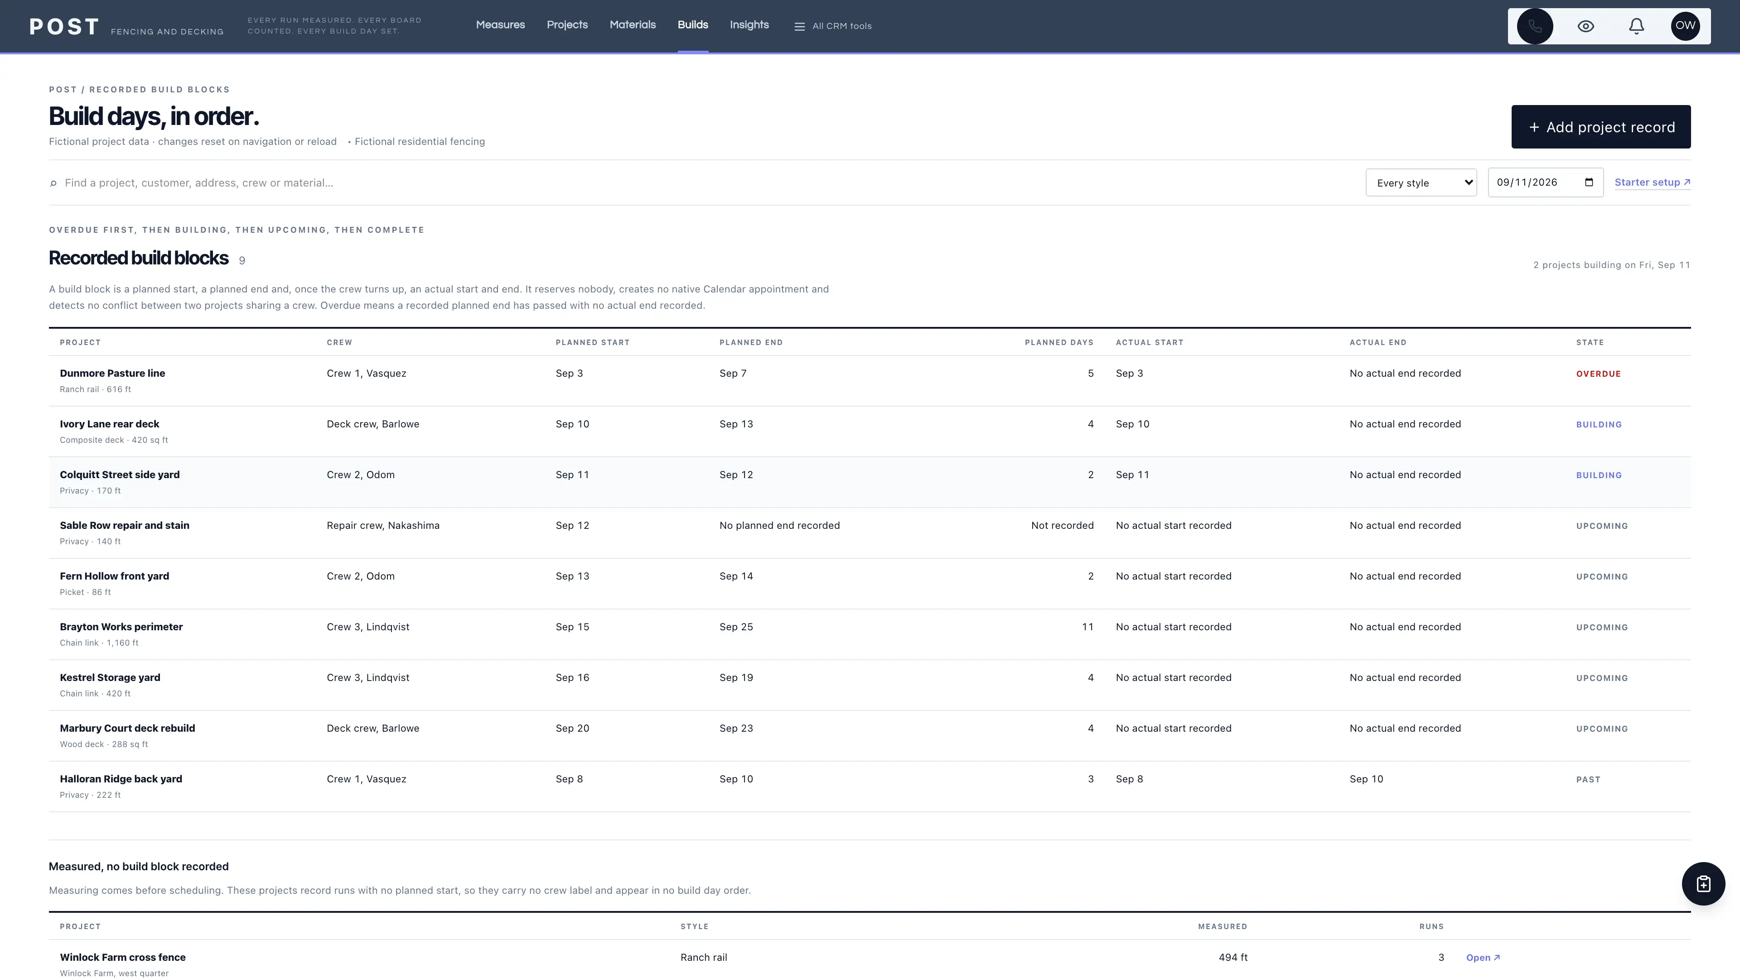The width and height of the screenshot is (1740, 978).
Task: Click the State column header
Action: coord(1590,342)
